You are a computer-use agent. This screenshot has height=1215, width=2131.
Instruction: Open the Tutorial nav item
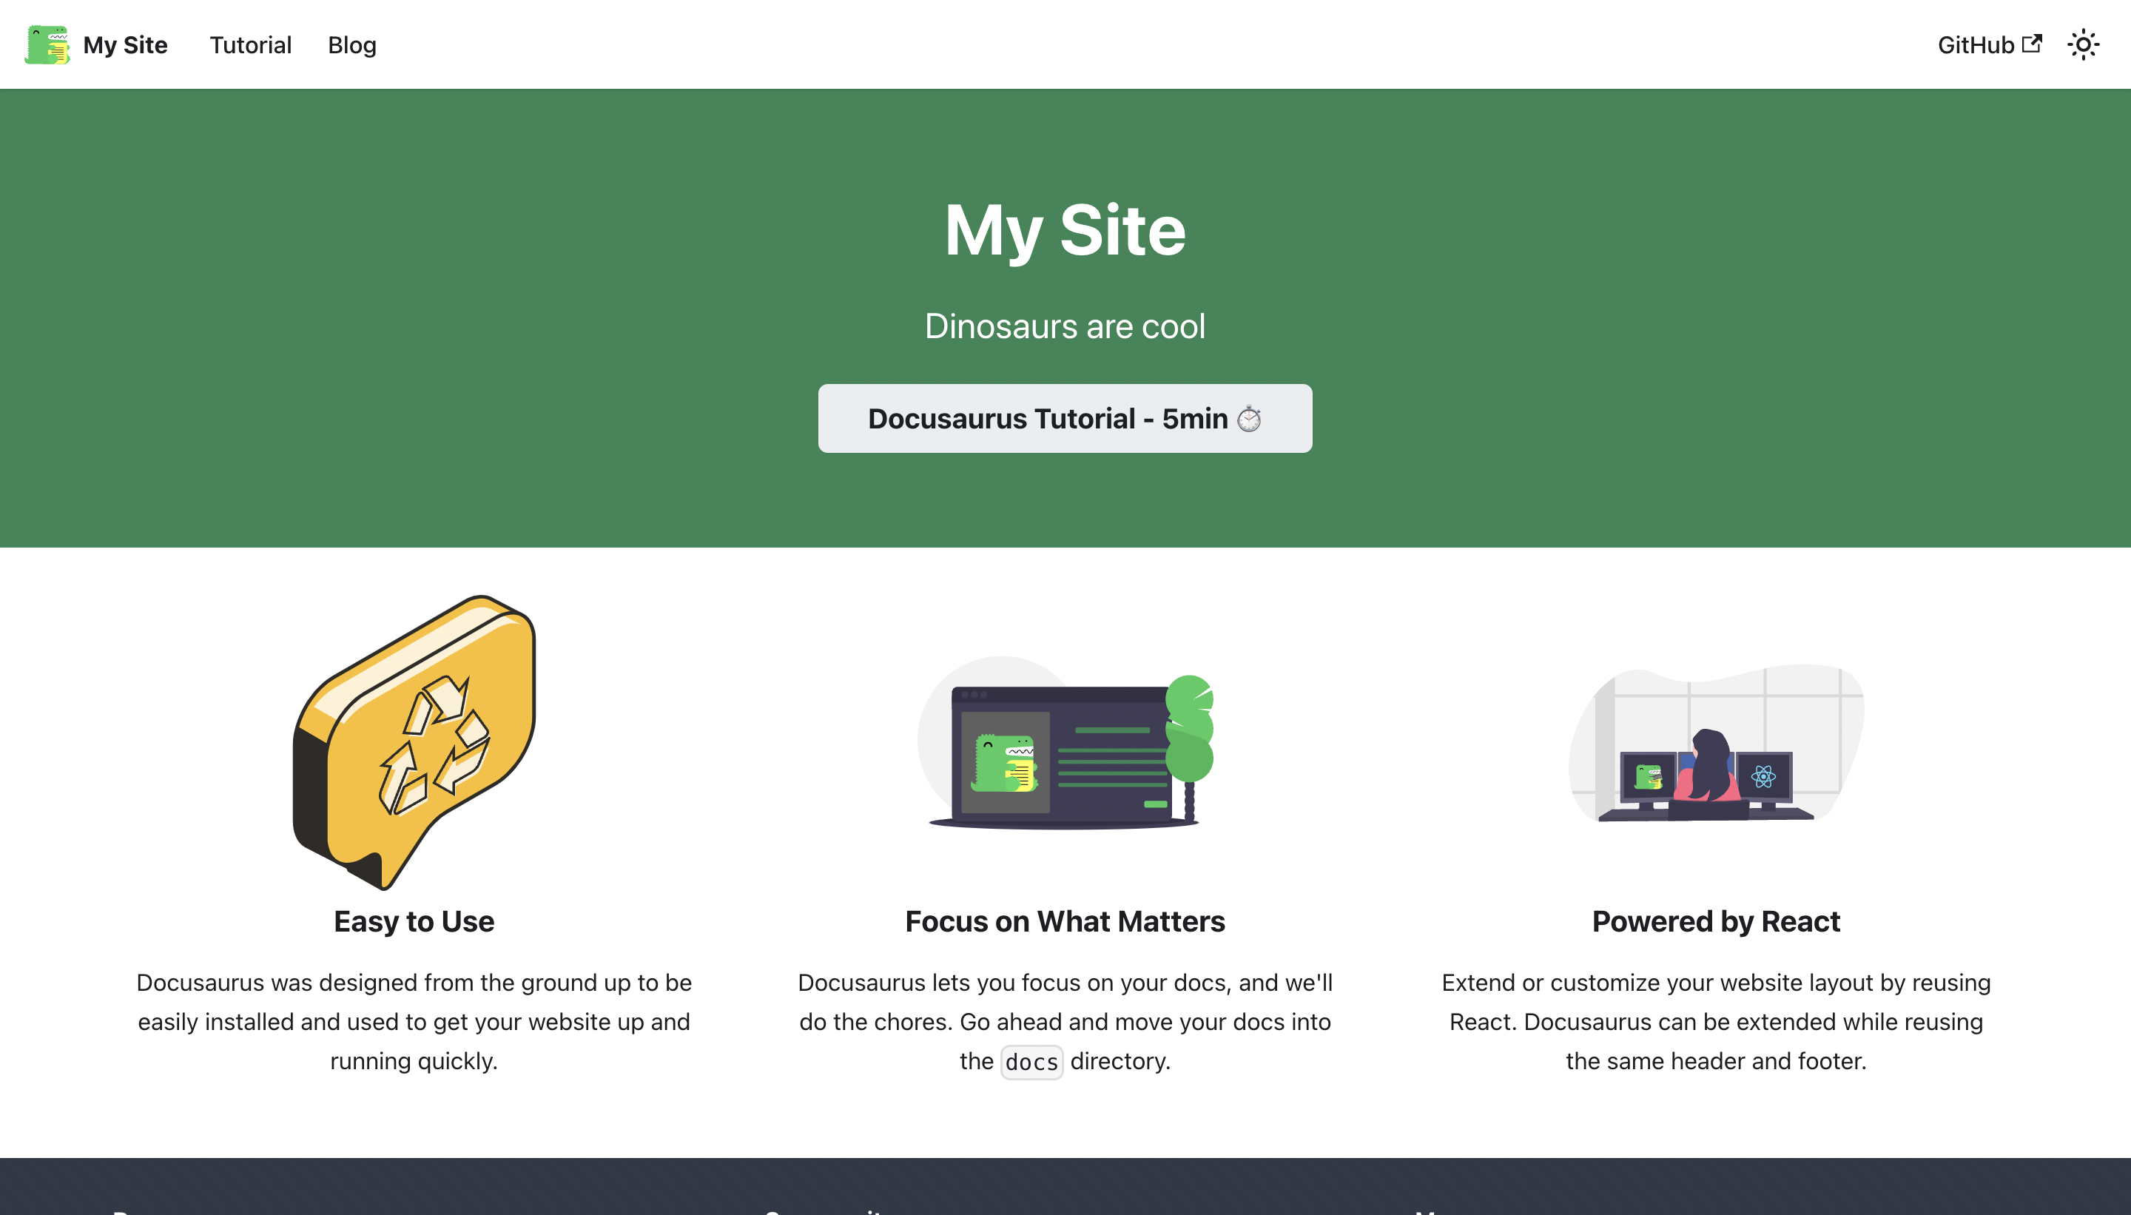coord(250,45)
